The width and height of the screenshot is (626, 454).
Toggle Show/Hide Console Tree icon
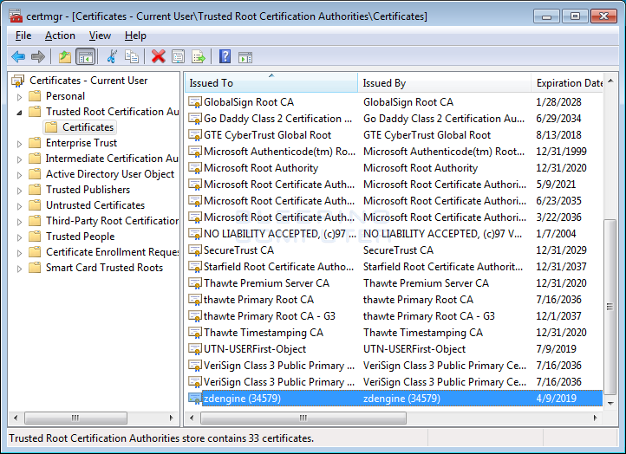(x=86, y=57)
